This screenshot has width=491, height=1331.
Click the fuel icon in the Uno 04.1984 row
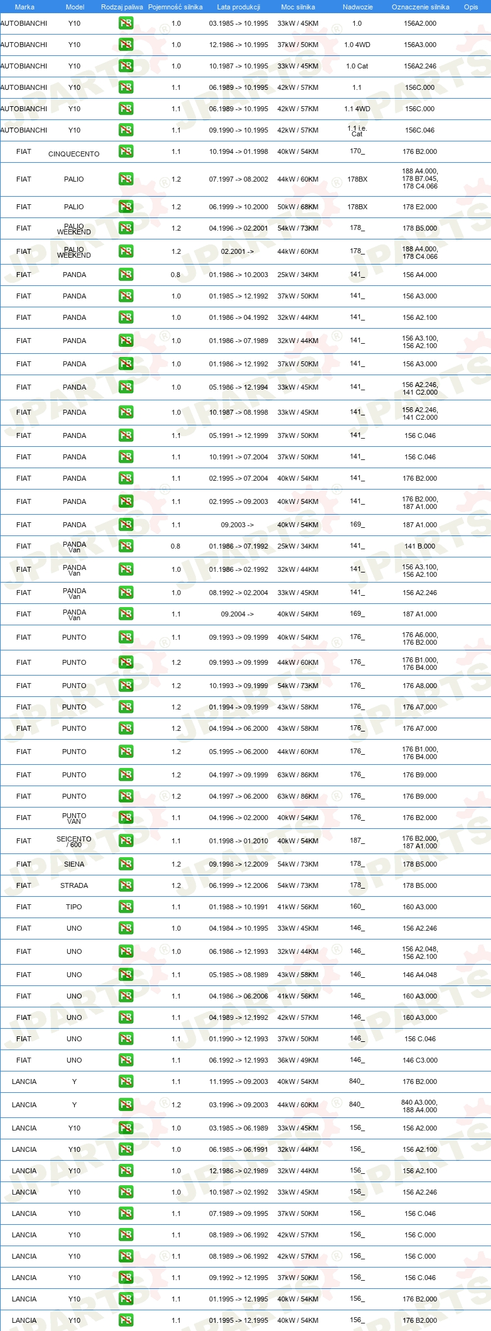[x=126, y=928]
